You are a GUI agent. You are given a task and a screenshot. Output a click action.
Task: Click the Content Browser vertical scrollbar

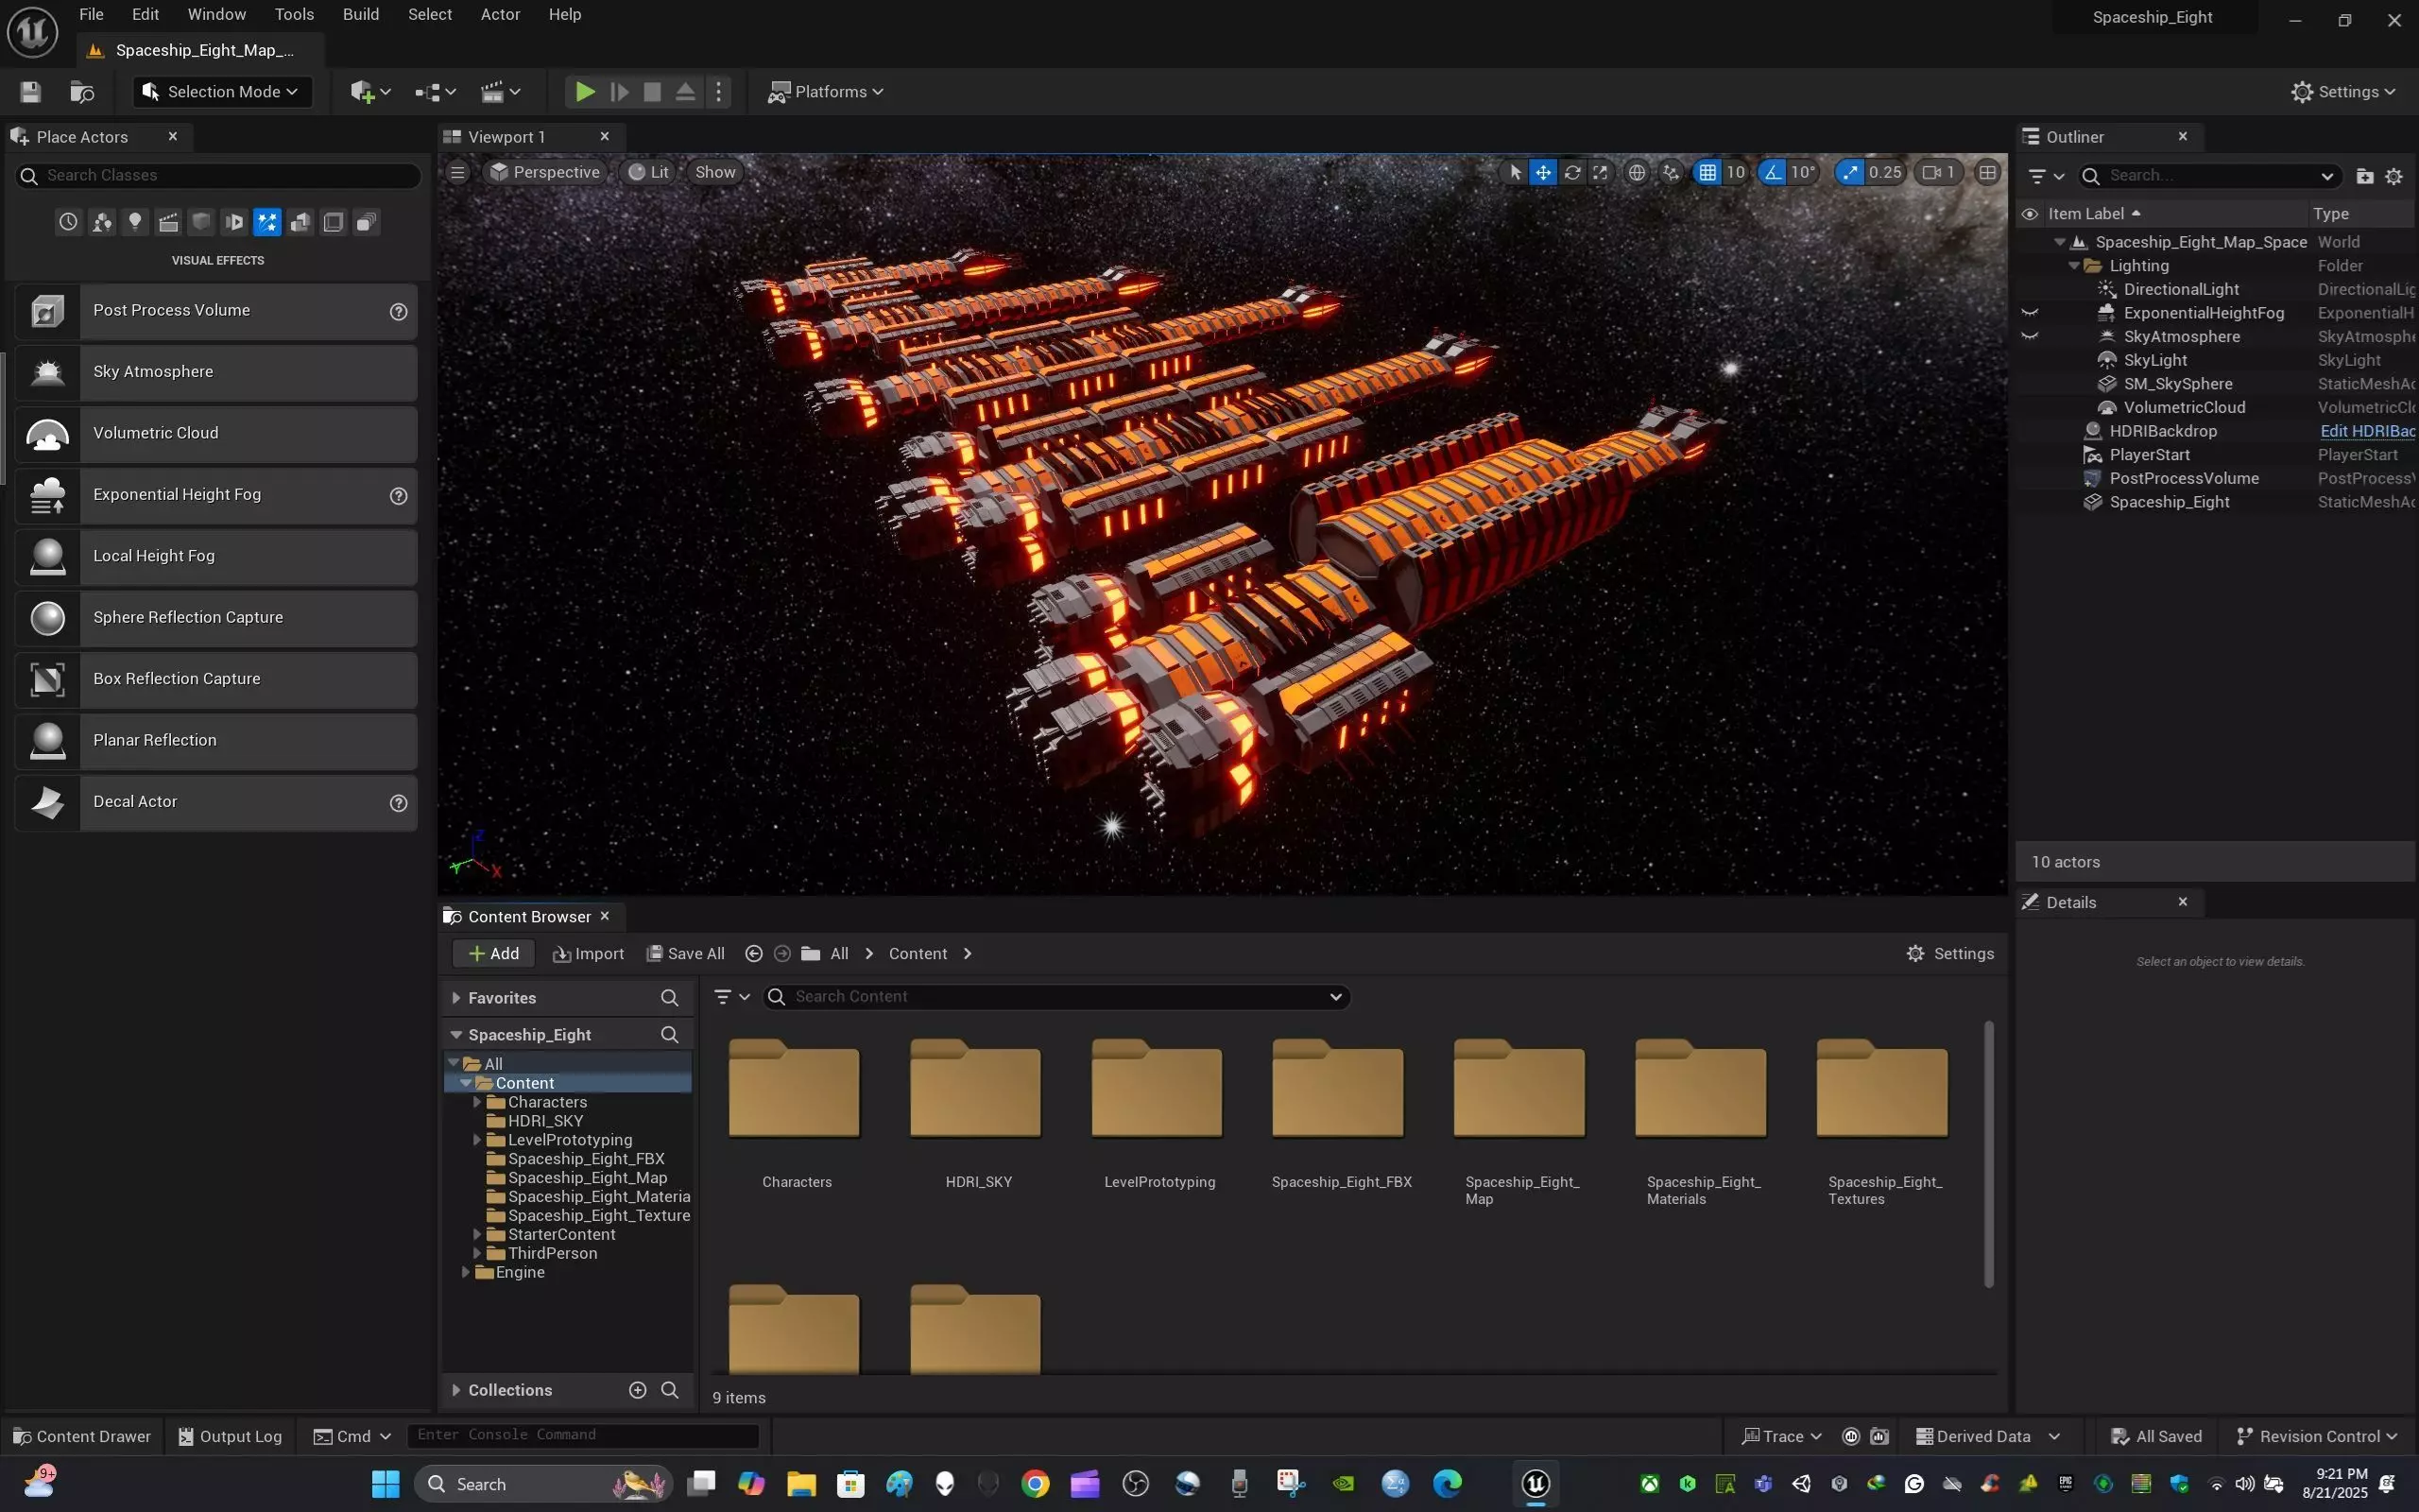tap(1988, 1153)
